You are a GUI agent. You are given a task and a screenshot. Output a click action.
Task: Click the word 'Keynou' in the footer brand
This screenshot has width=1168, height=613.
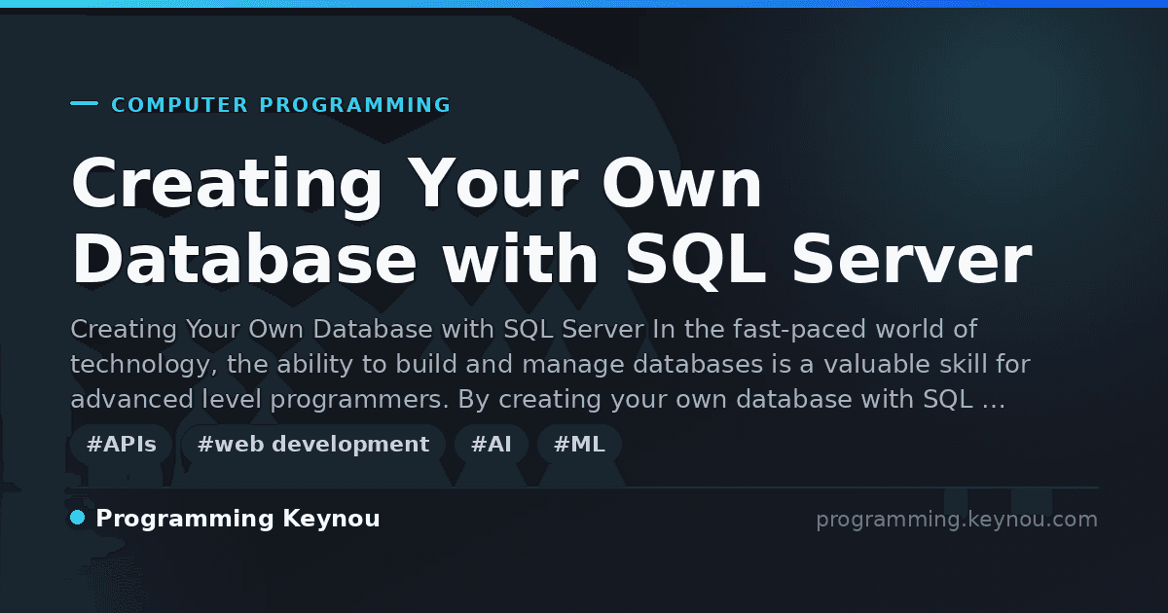pyautogui.click(x=330, y=519)
